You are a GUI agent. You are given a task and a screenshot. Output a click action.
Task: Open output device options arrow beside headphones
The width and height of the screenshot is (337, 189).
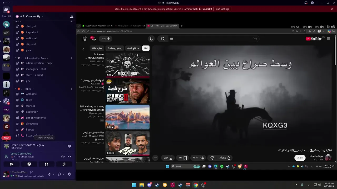click(x=64, y=174)
